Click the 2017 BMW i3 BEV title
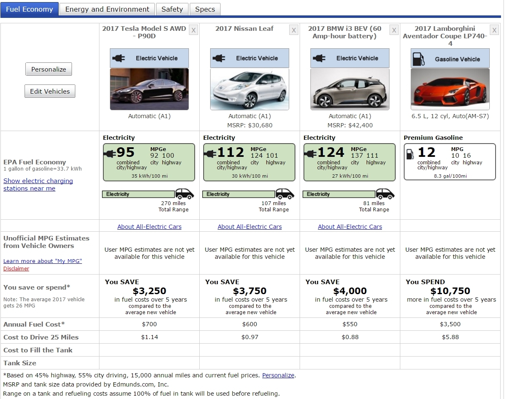The height and width of the screenshot is (399, 506). (345, 32)
